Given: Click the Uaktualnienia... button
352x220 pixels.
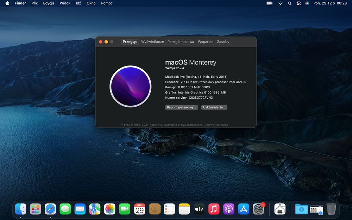Looking at the screenshot, I should [x=214, y=107].
